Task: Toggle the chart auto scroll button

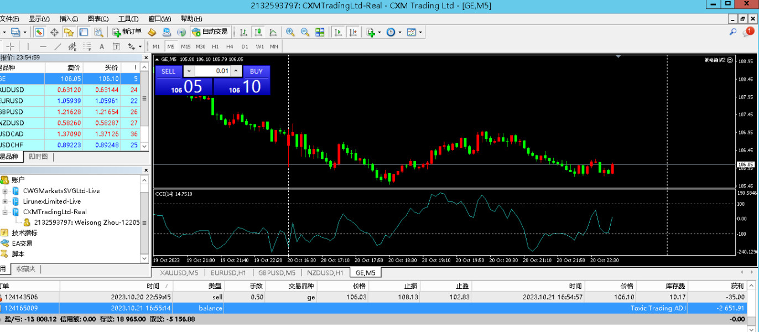Action: (338, 32)
